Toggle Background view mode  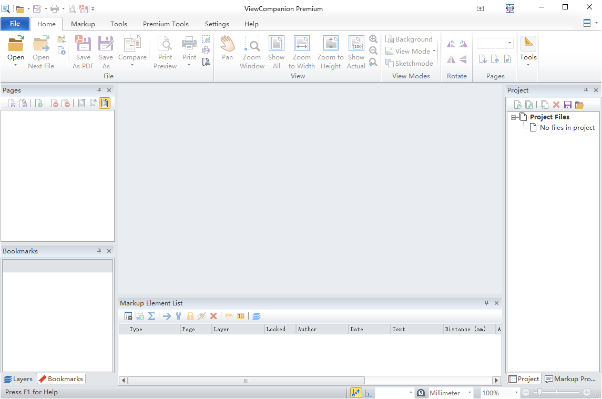(x=409, y=39)
